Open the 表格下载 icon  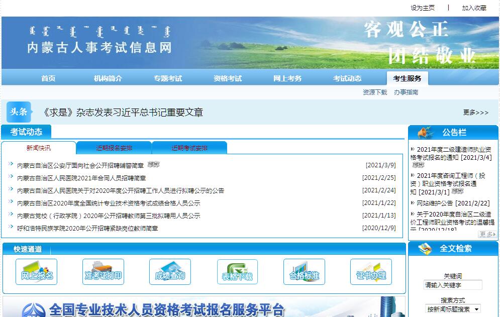tap(237, 272)
